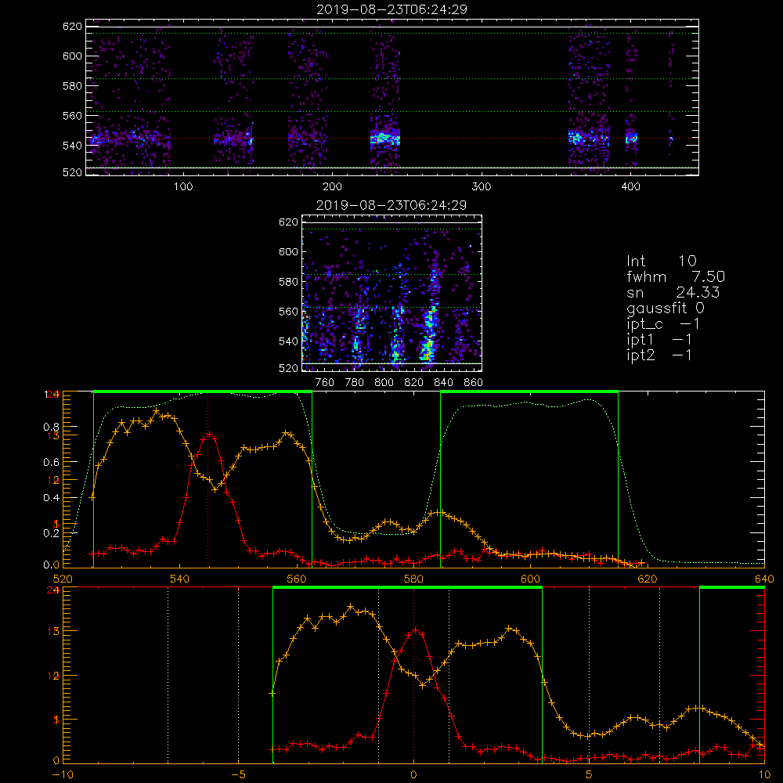Click x-axis label 800 on the zoomed spectrogram
The image size is (783, 783).
click(x=384, y=383)
